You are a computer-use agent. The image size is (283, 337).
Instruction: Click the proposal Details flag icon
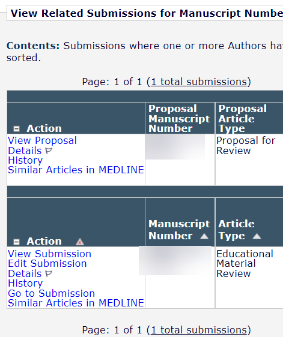(49, 151)
